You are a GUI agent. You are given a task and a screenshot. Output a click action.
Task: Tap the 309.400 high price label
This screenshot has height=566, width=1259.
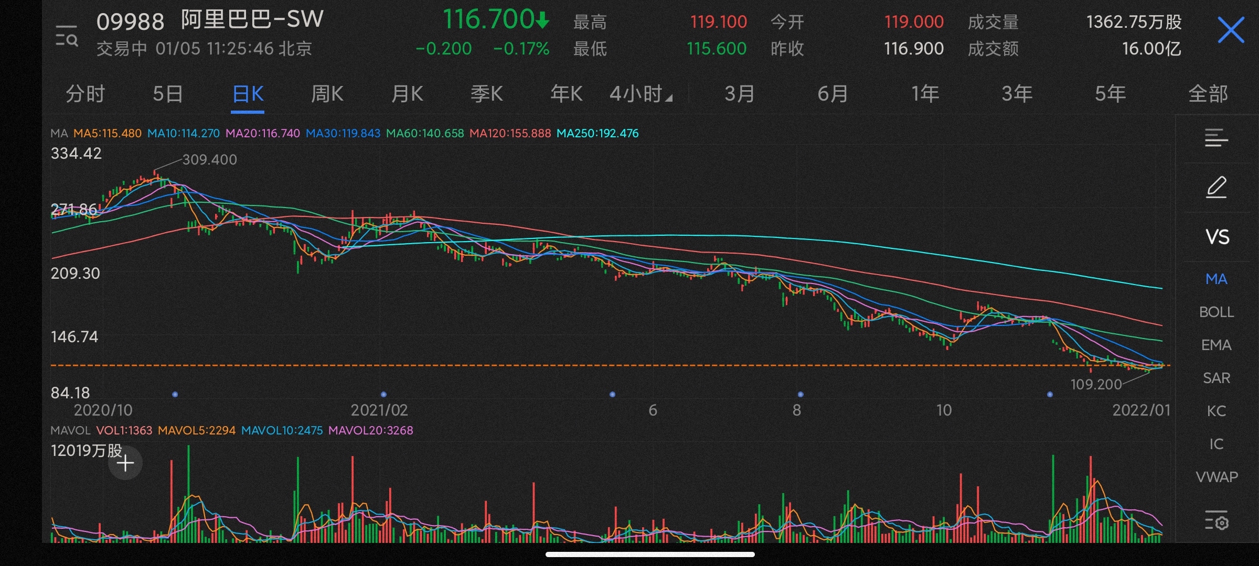(x=209, y=159)
